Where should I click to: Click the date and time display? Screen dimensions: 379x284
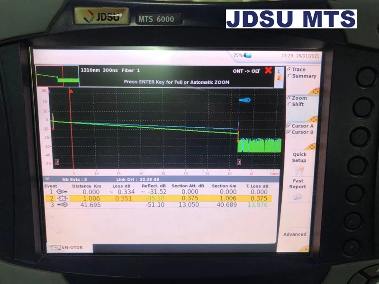(300, 56)
